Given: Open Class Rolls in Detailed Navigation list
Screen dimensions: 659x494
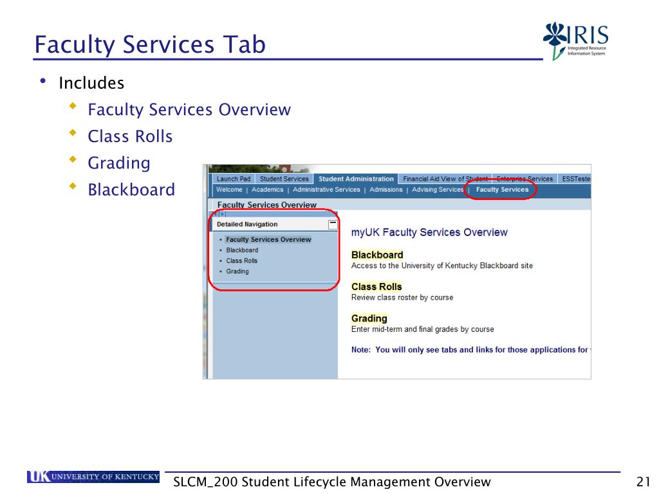Looking at the screenshot, I should pos(242,261).
